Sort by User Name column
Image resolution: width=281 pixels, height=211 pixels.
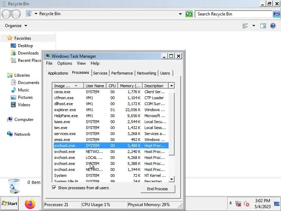[95, 86]
